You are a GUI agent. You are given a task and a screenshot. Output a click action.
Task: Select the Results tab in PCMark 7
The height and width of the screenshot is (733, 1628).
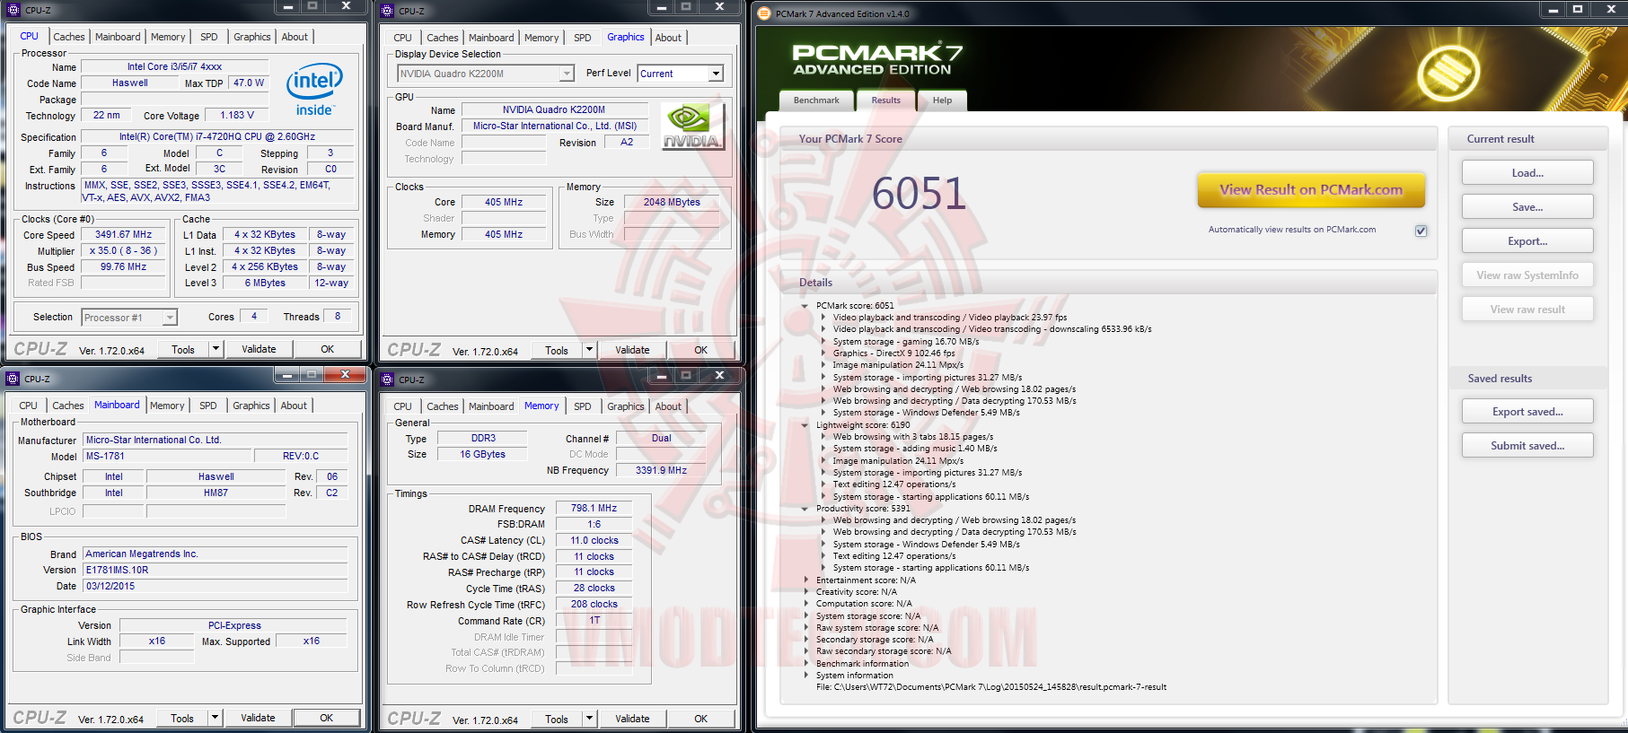pos(885,100)
